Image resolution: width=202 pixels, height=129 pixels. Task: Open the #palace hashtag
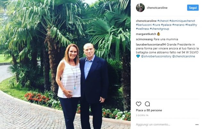(x=166, y=25)
